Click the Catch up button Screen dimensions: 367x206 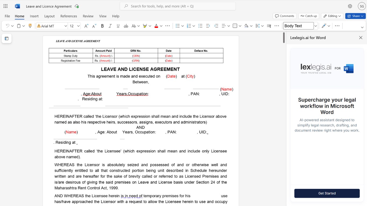point(309,16)
